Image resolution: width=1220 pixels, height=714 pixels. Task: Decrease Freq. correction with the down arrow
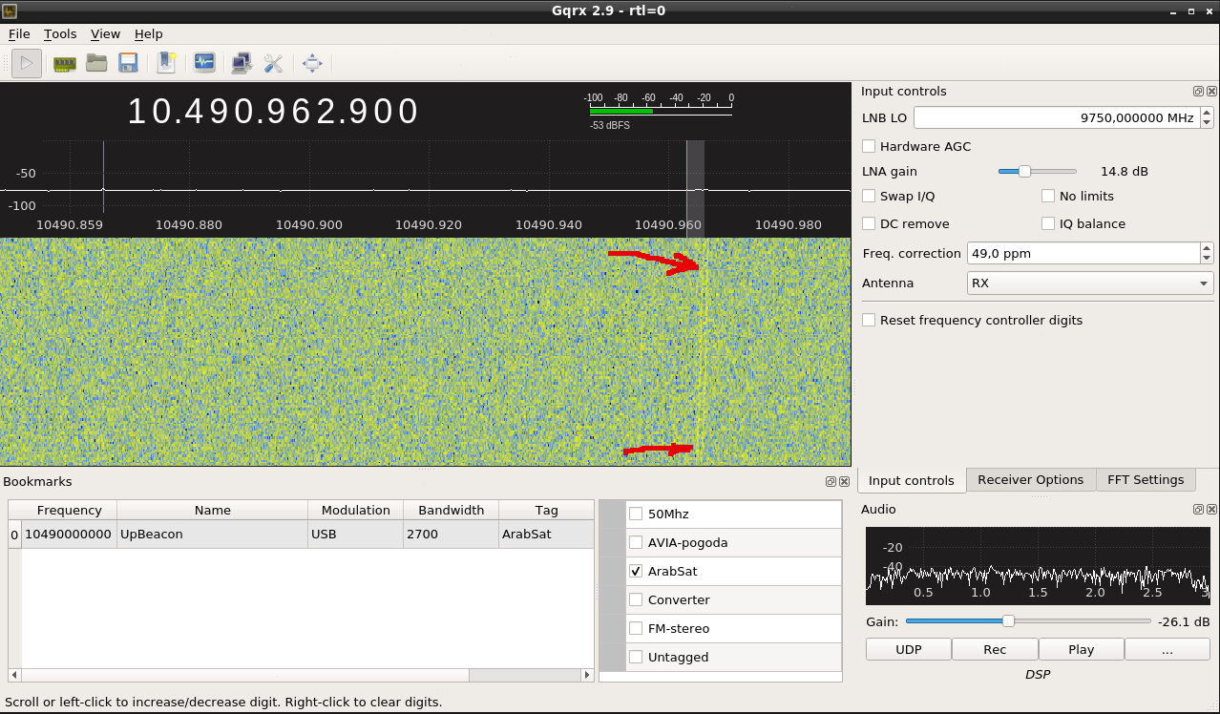[1207, 259]
